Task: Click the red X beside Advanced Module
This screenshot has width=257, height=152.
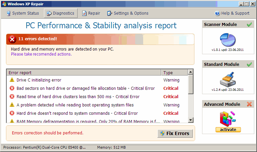Action: coord(249,104)
